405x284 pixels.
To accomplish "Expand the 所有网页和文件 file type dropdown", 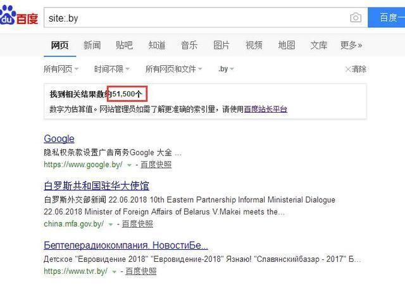I will (173, 69).
